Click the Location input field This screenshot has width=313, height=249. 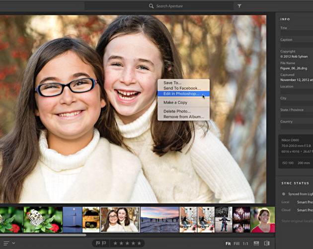pyautogui.click(x=297, y=92)
